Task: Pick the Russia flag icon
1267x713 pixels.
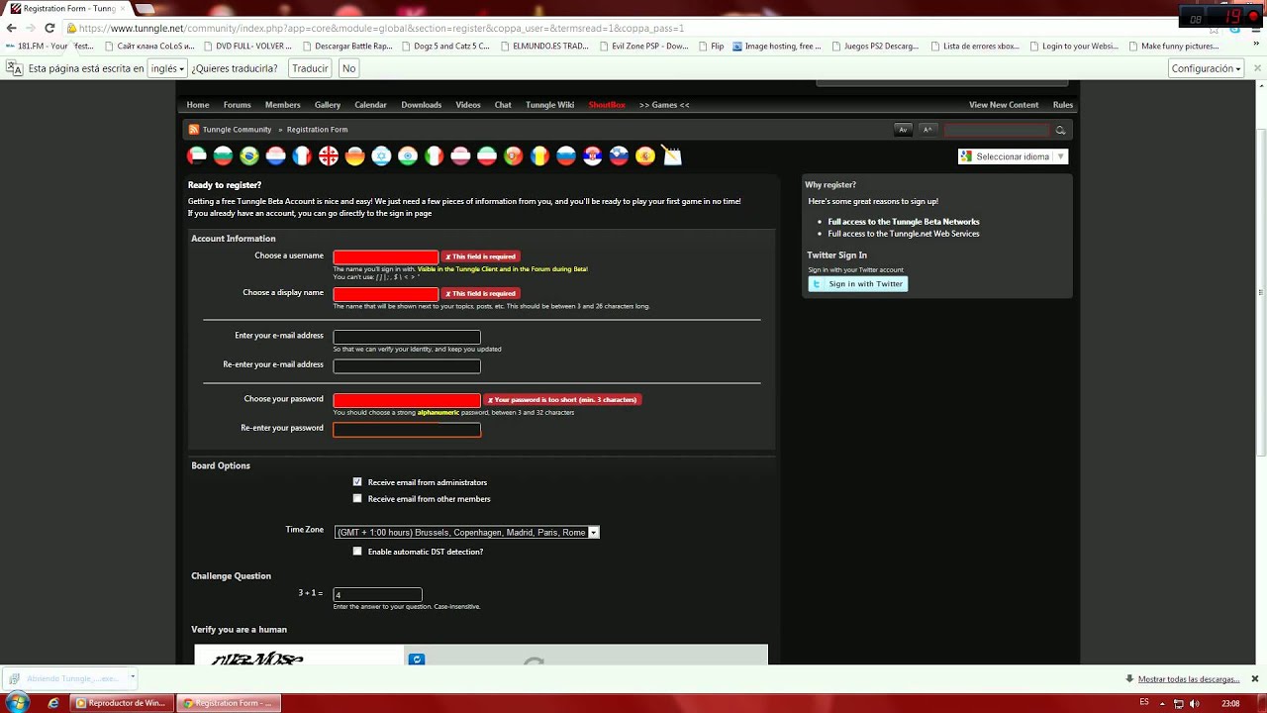Action: pyautogui.click(x=566, y=155)
